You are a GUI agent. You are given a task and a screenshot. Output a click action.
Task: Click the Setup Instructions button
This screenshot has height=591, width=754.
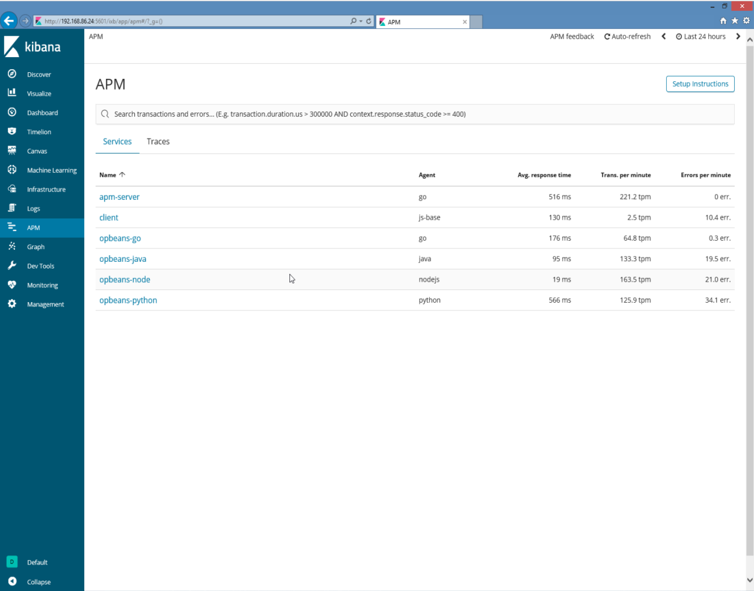(700, 84)
